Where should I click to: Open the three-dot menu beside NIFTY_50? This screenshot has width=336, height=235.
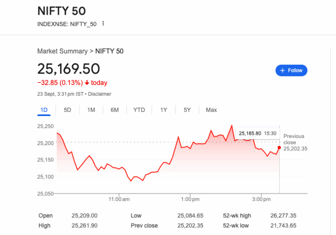[x=103, y=24]
